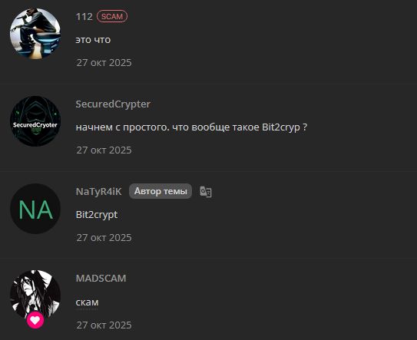The height and width of the screenshot is (340, 417).
Task: Click the red SCAM badge
Action: click(x=112, y=16)
